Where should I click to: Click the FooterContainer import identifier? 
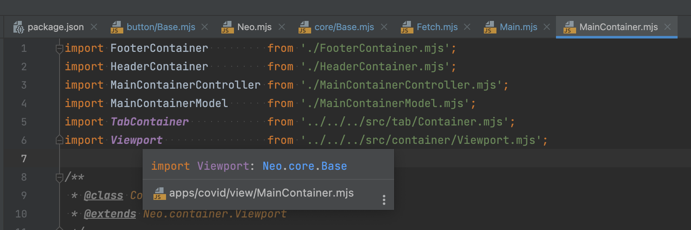coord(159,48)
